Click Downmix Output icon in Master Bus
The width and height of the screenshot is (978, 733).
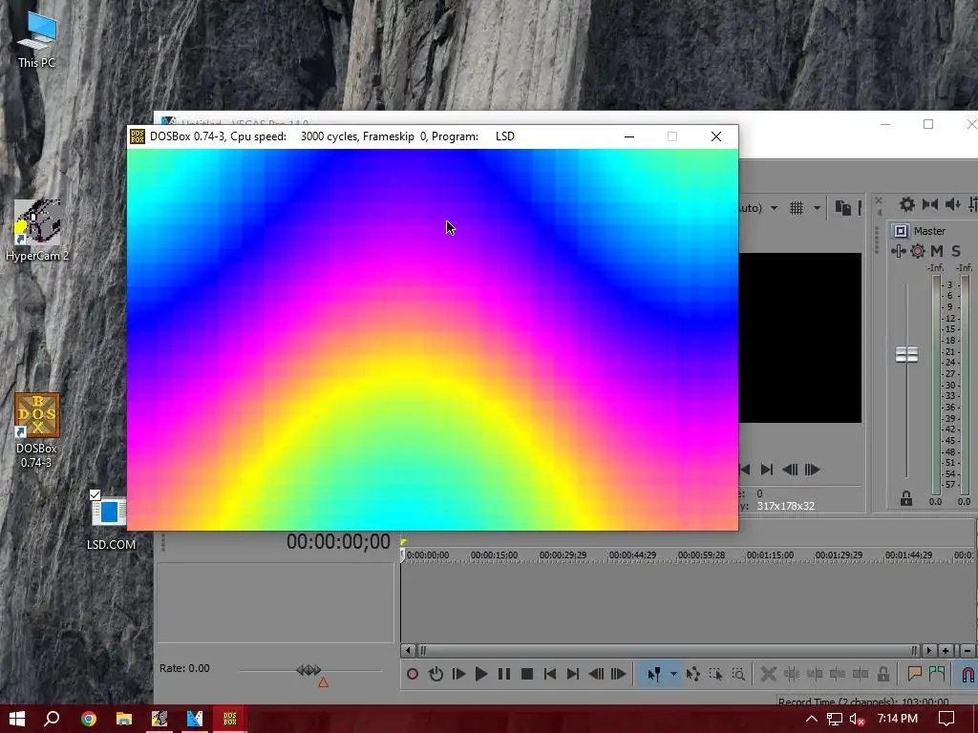point(930,204)
